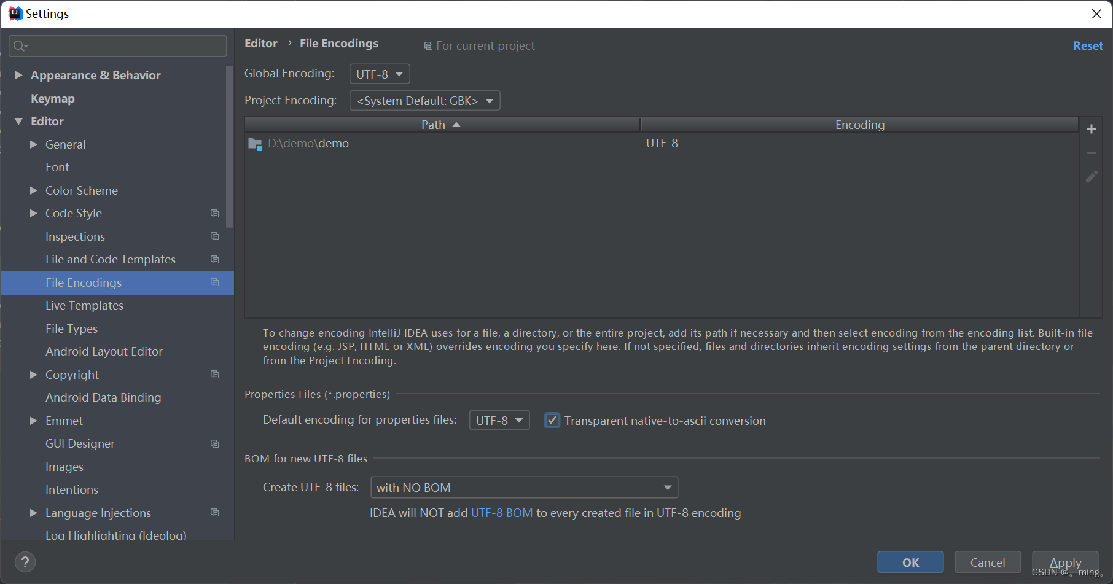The image size is (1113, 584).
Task: Click the project icon beside File and Code Templates
Action: pyautogui.click(x=214, y=260)
